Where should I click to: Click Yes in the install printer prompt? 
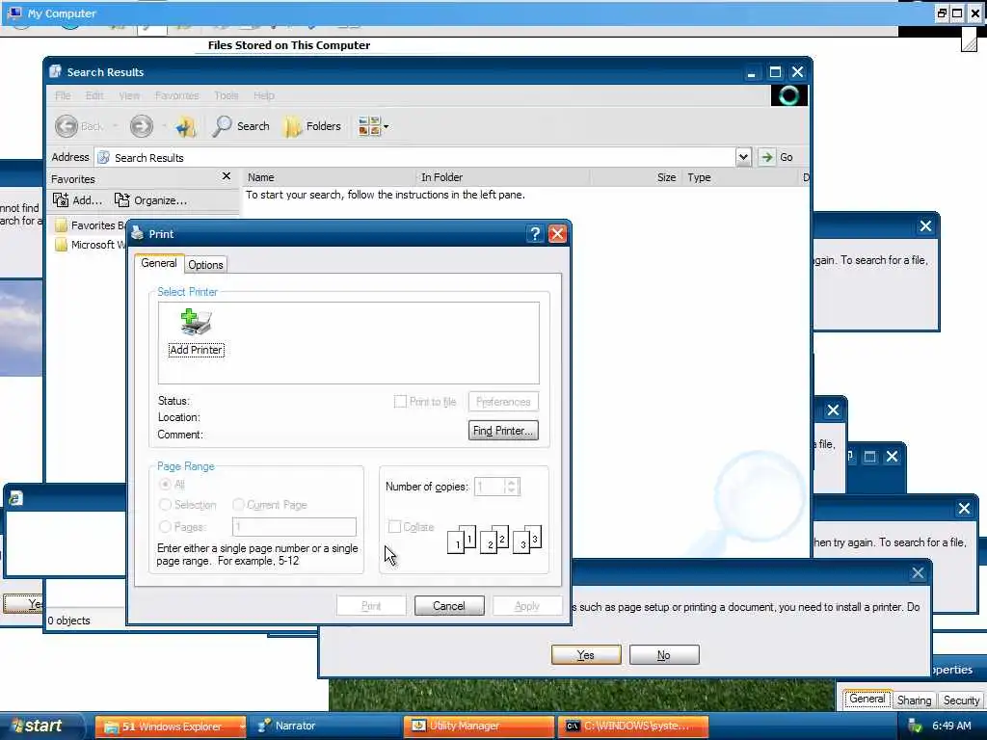coord(586,654)
